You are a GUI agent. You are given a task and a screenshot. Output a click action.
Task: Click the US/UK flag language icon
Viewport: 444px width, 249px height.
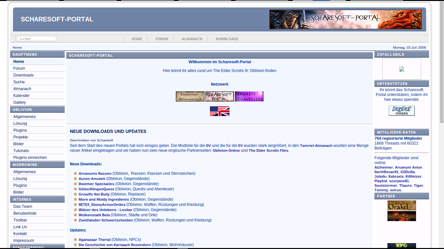pos(220,111)
